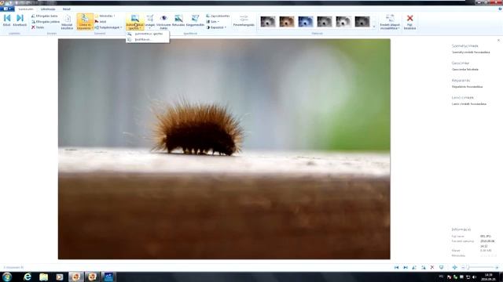503x282 pixels.
Task: Click the zoom slider thumb
Action: [468, 267]
